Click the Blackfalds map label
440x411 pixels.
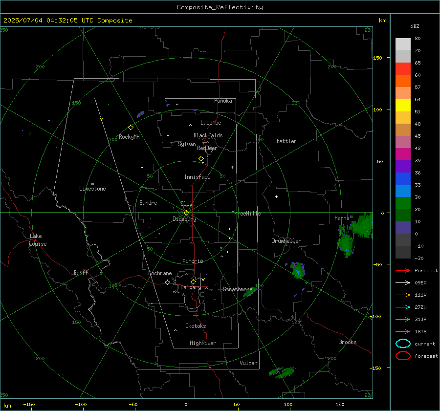point(208,135)
